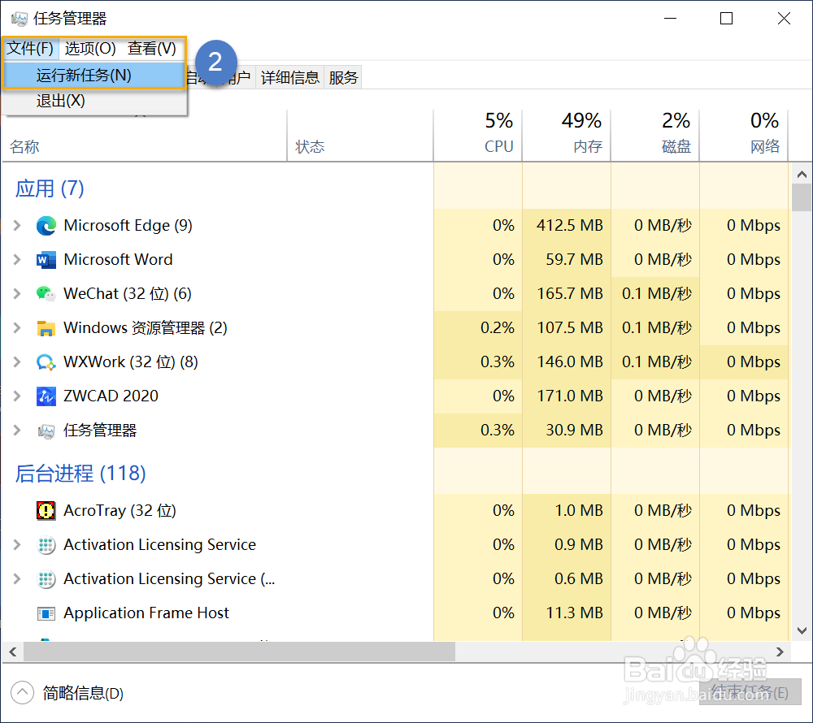The width and height of the screenshot is (813, 723).
Task: Expand the Activation Licensing Service (... row
Action: [x=16, y=579]
